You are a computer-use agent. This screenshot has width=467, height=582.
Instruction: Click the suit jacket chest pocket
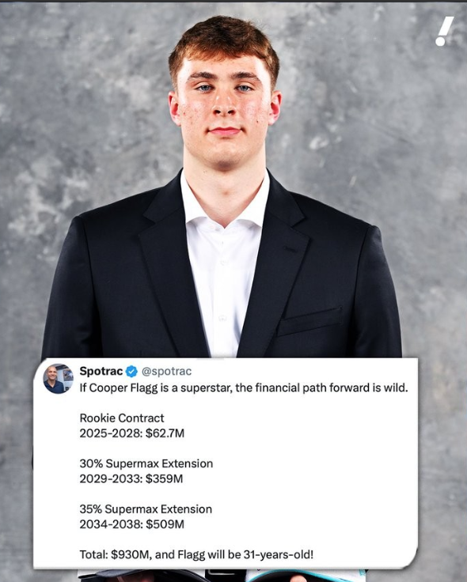click(309, 321)
